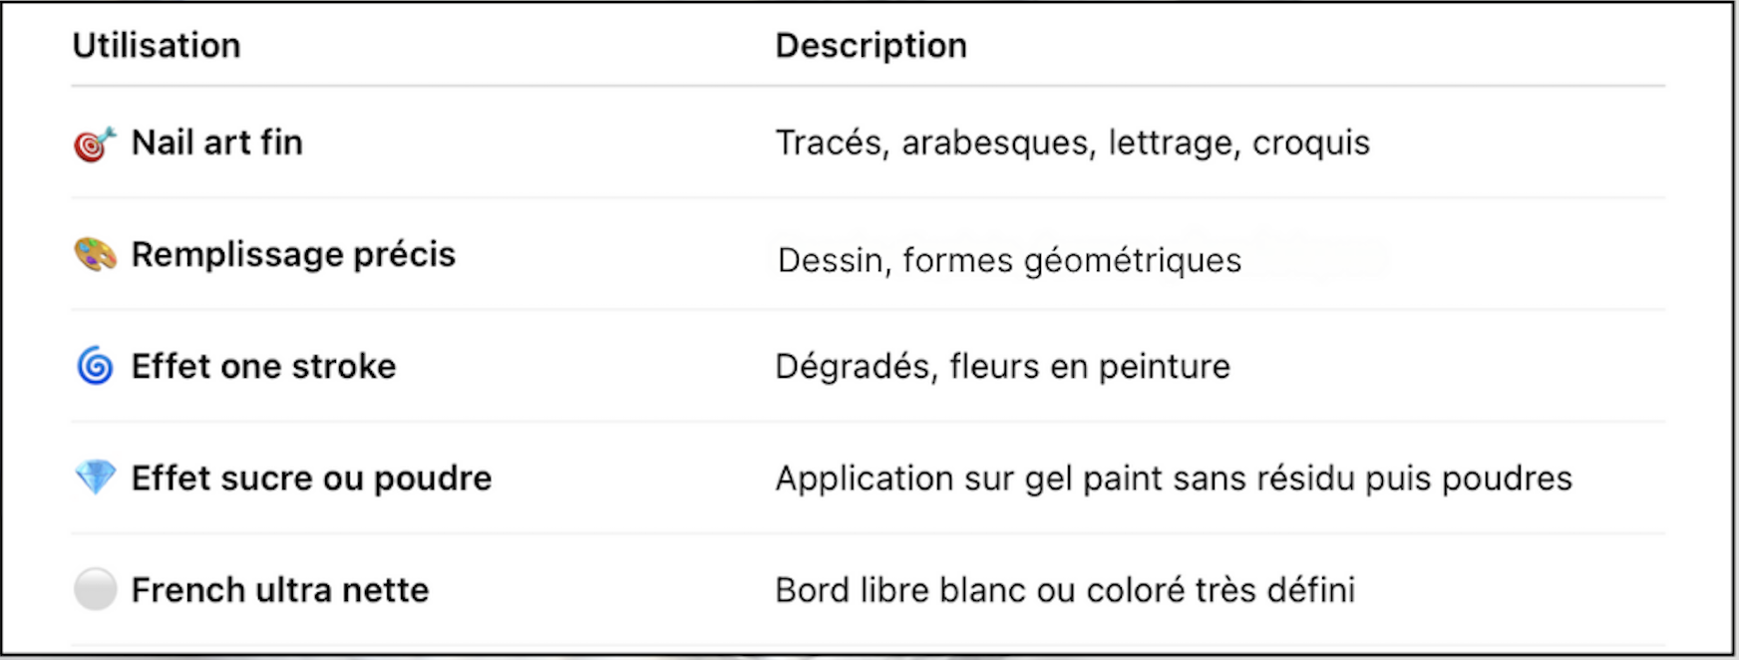Click the blue diamond emoji icon
The width and height of the screenshot is (1739, 660).
coord(95,478)
